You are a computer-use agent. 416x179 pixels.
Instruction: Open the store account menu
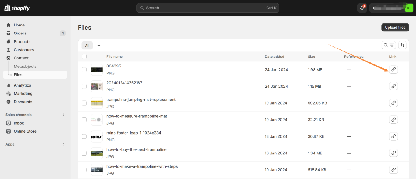pyautogui.click(x=391, y=8)
